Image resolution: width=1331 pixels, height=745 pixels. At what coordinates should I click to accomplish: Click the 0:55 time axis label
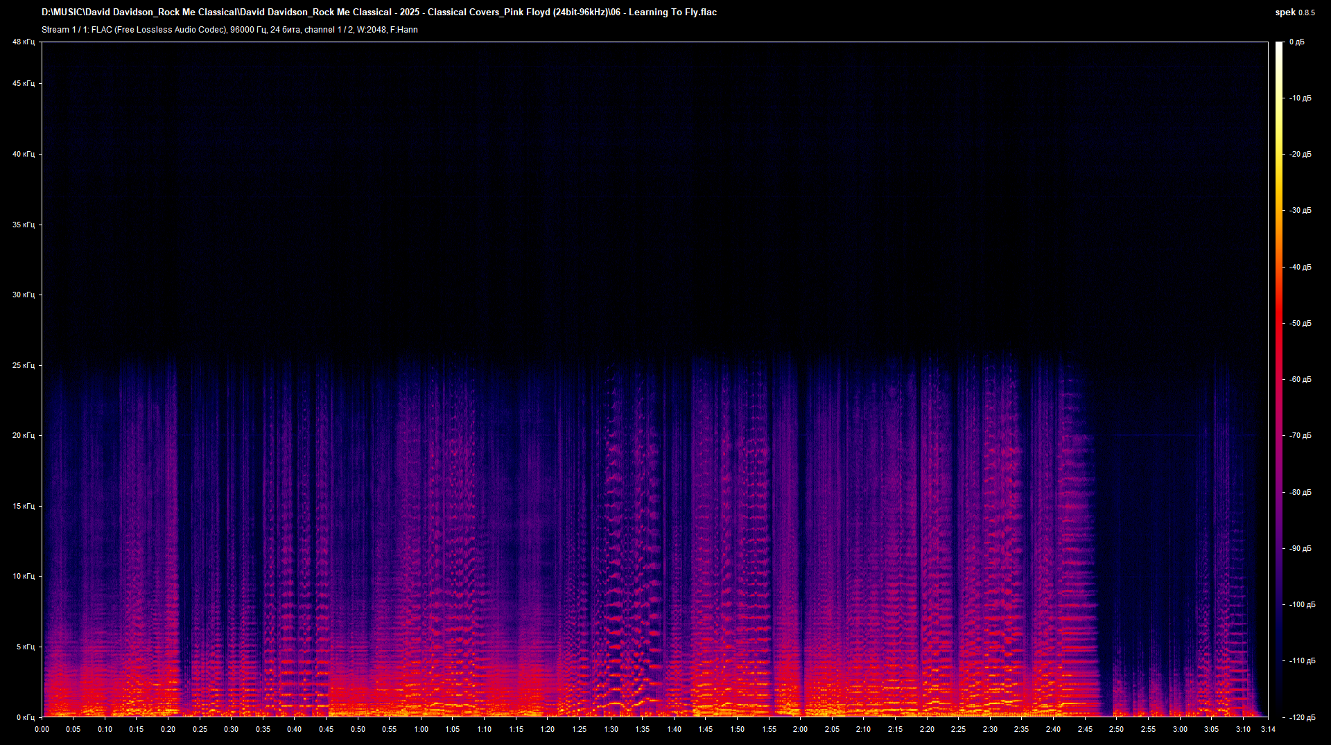click(x=390, y=729)
